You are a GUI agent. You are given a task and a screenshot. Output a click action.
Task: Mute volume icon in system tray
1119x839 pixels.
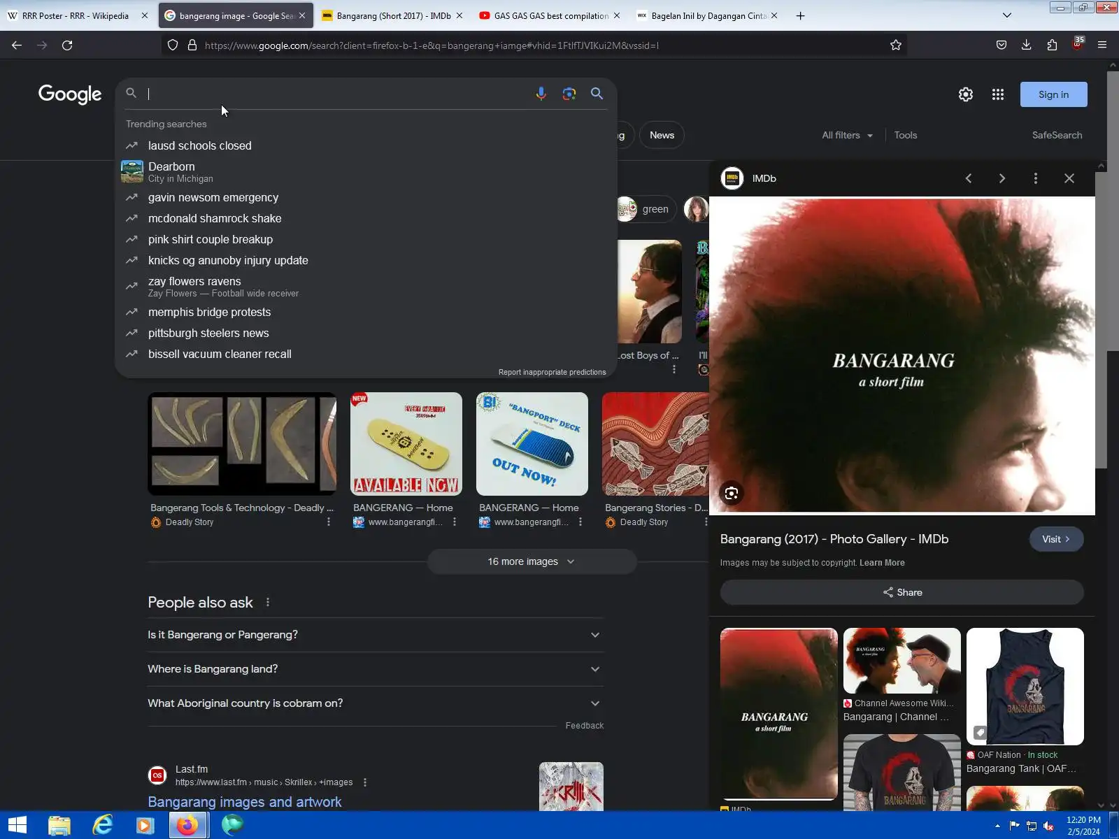click(1048, 826)
